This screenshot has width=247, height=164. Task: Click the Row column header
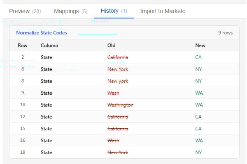(23, 46)
